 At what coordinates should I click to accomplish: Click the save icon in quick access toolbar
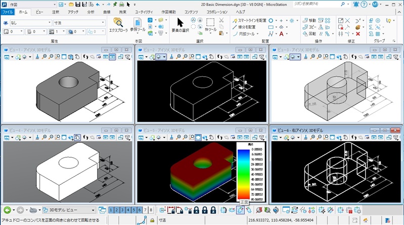coord(77,4)
